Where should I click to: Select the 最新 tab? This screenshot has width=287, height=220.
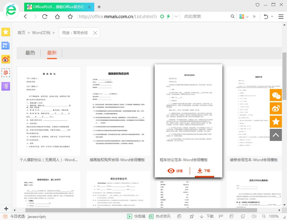[52, 53]
